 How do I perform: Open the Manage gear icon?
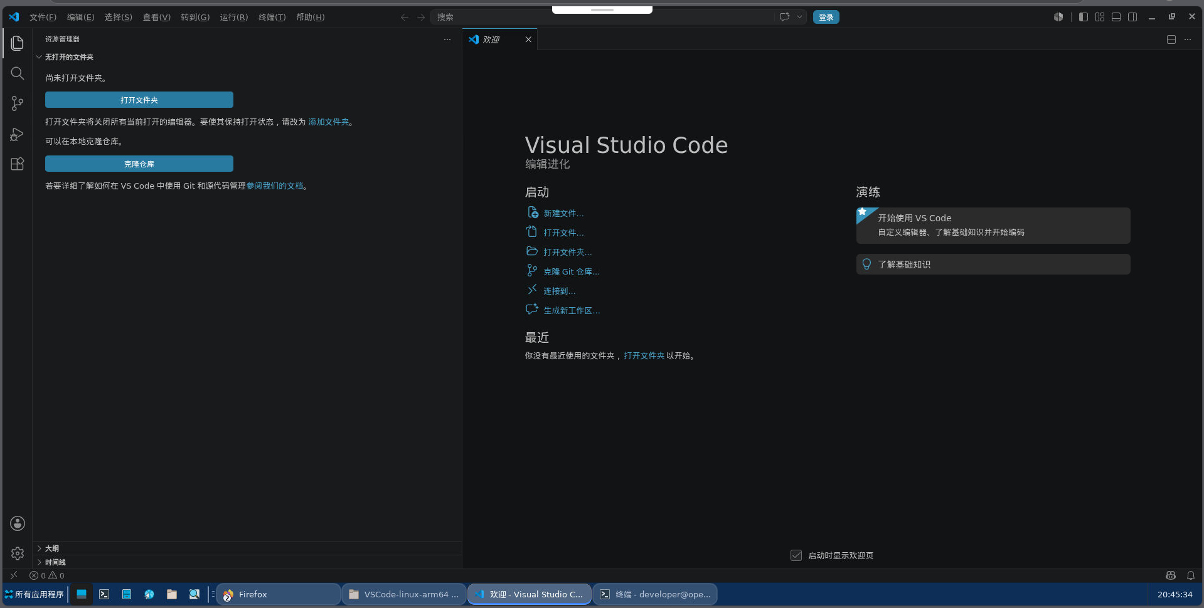(x=17, y=553)
